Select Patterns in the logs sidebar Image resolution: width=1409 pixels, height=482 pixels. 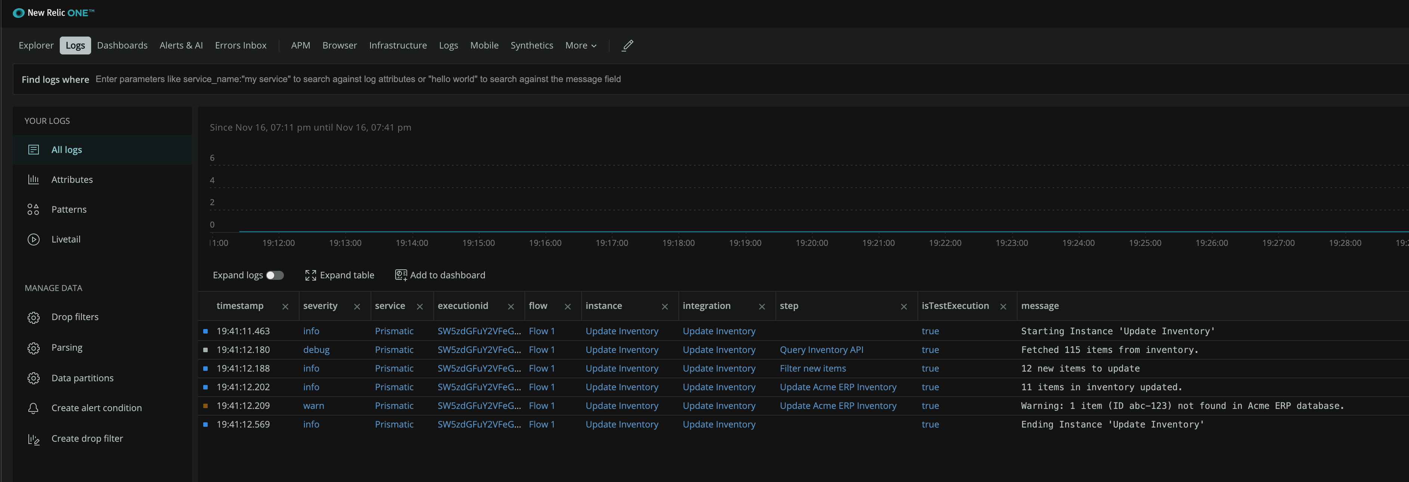coord(69,209)
